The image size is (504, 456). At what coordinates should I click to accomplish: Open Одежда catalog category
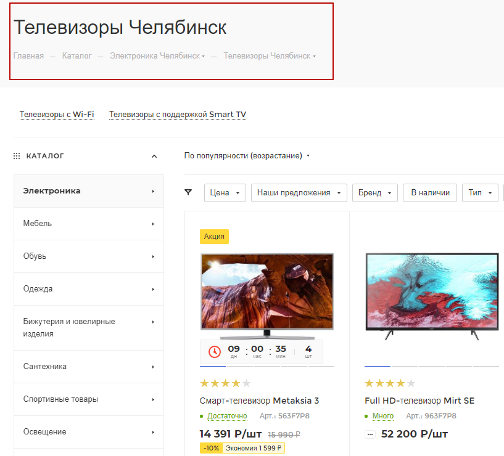click(x=89, y=289)
